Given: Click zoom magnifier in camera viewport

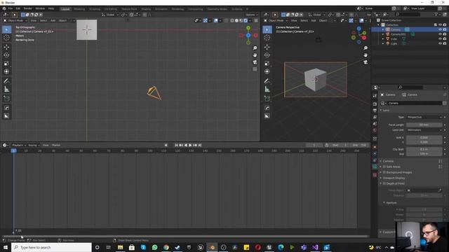Looking at the screenshot, I should click(x=366, y=48).
